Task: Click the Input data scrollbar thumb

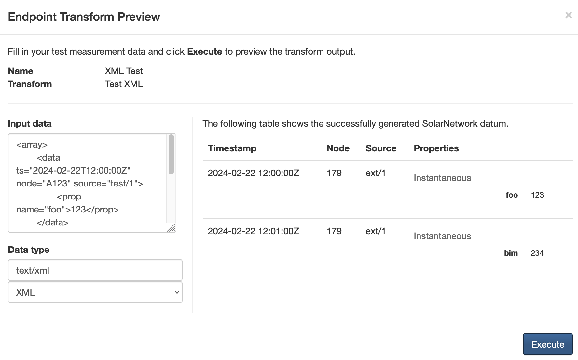Action: pos(171,154)
